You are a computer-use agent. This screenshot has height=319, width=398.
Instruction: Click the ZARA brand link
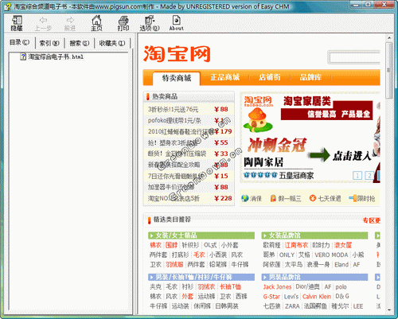point(292,306)
